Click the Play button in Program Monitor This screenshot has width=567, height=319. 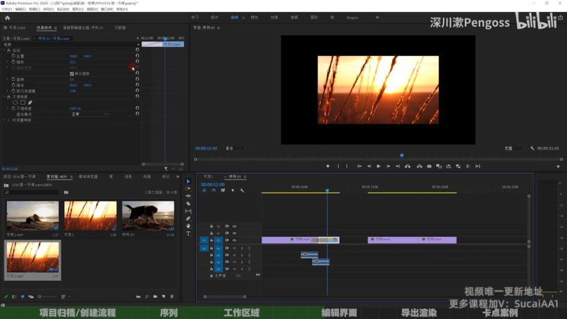[x=379, y=166]
